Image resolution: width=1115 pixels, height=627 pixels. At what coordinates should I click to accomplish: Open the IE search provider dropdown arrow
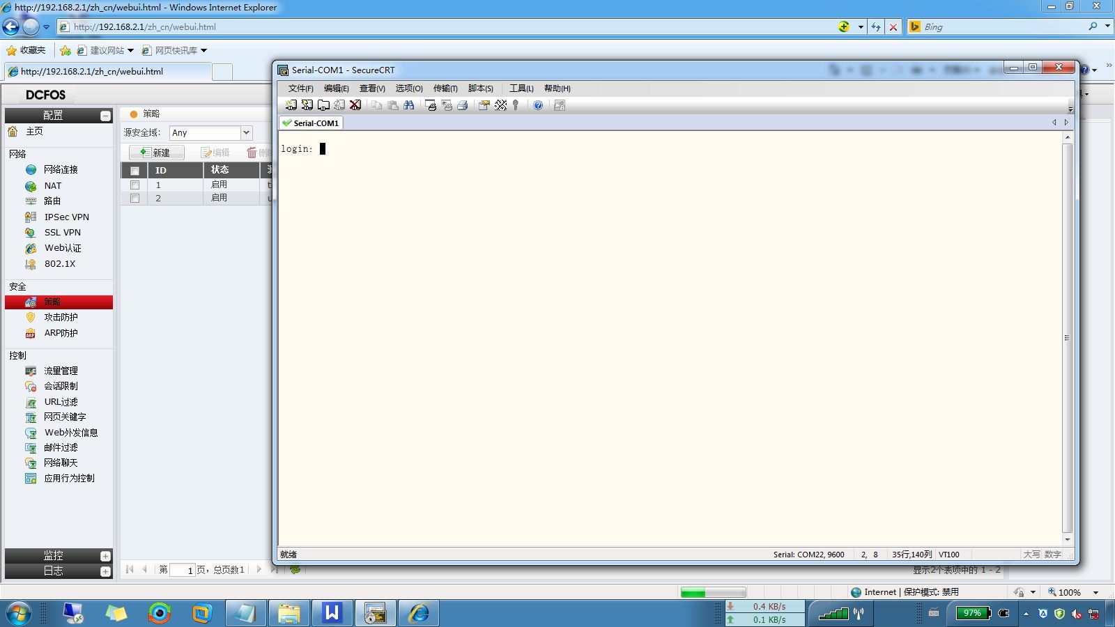(1107, 26)
